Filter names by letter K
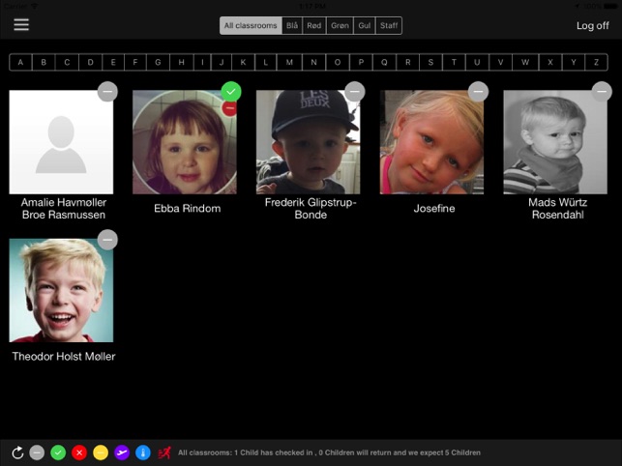The image size is (622, 466). click(243, 62)
